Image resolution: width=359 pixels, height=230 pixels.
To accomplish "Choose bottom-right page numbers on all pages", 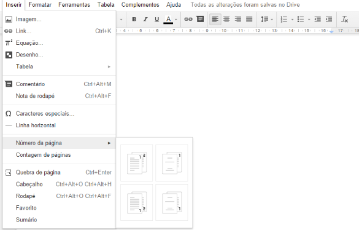I will click(136, 202).
